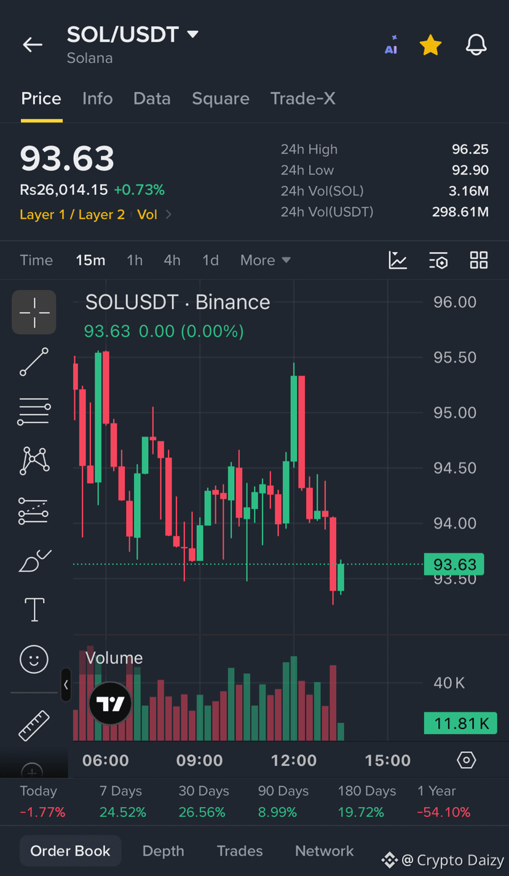509x876 pixels.
Task: Click the 09:00 time axis label
Action: tap(200, 760)
